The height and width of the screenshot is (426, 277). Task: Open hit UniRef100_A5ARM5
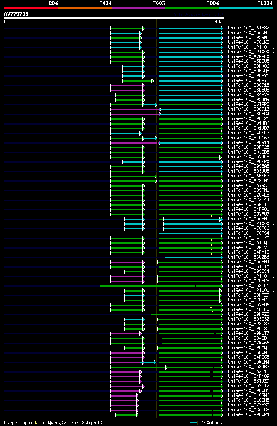[x=248, y=33]
